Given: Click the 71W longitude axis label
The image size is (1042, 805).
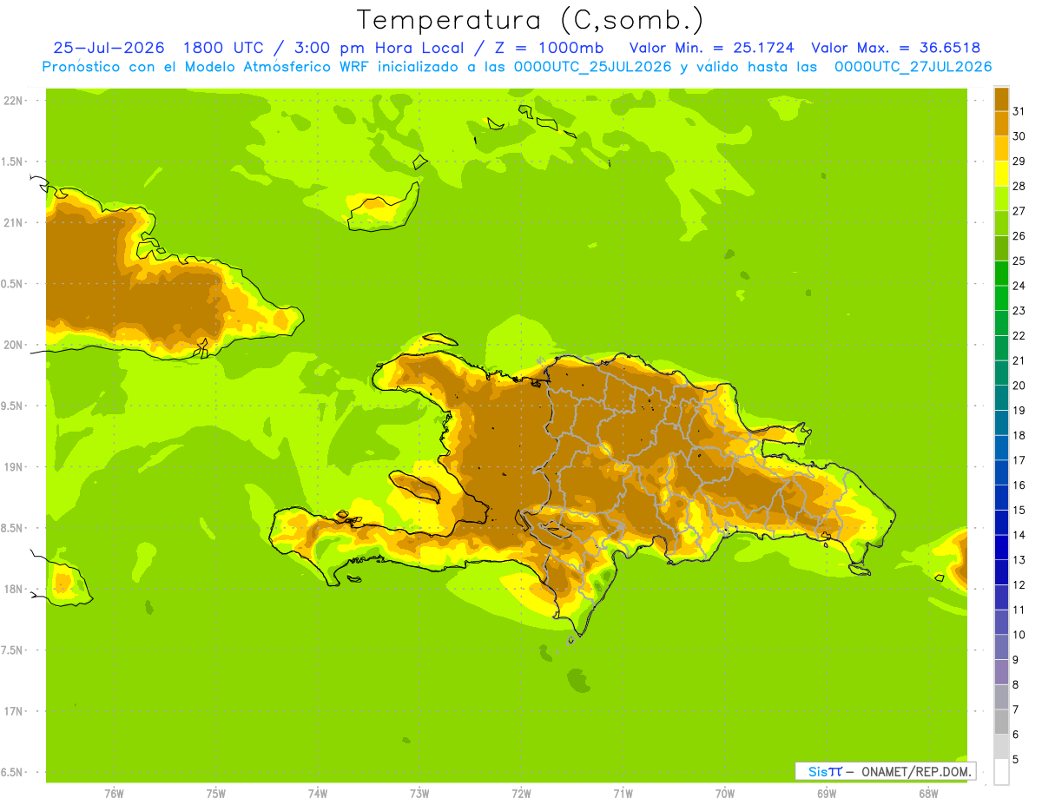Looking at the screenshot, I should [623, 794].
